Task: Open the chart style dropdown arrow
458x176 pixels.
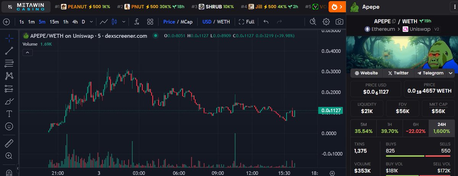Action: [x=124, y=22]
